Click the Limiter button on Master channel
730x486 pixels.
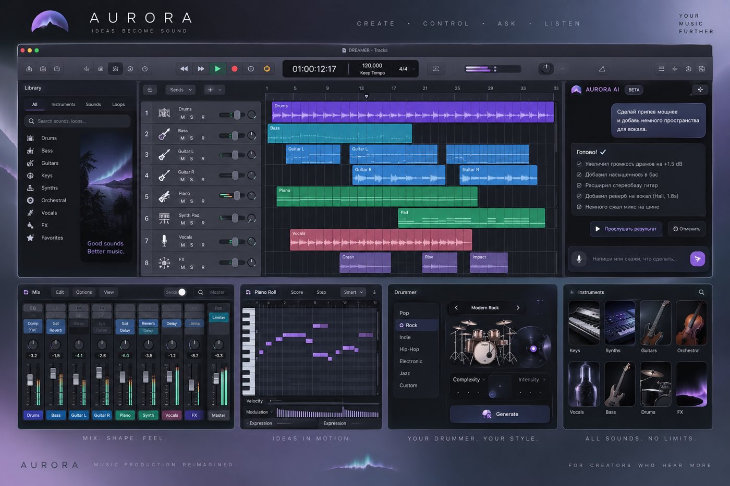pyautogui.click(x=218, y=318)
